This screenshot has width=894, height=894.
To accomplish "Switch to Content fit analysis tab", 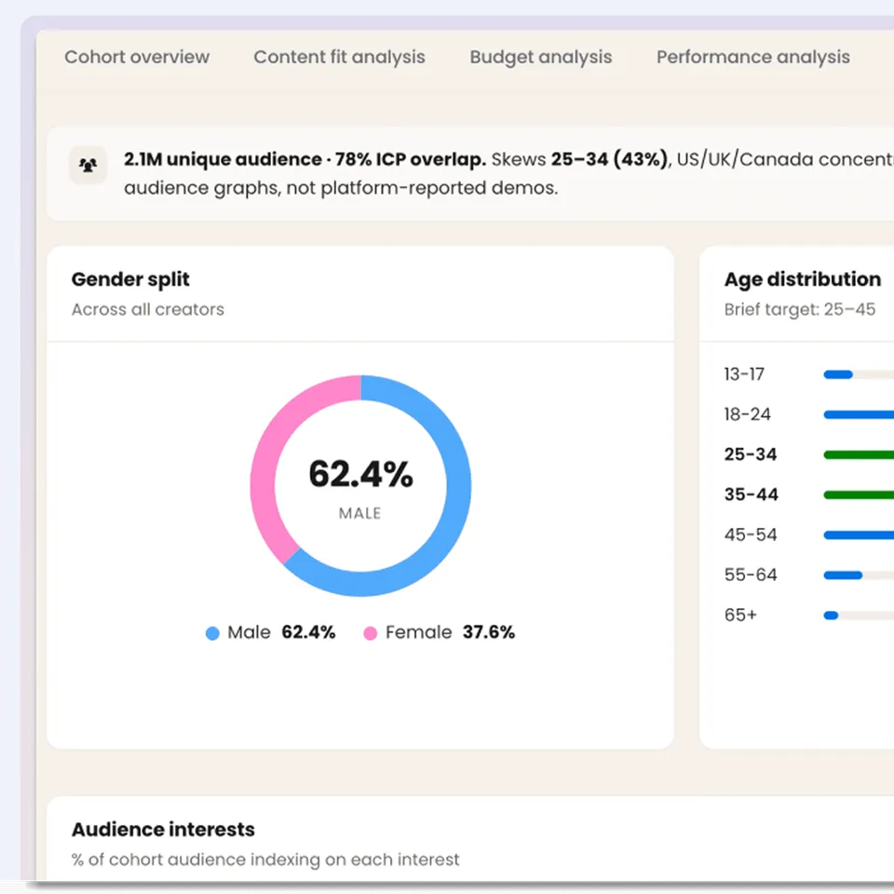I will 339,57.
